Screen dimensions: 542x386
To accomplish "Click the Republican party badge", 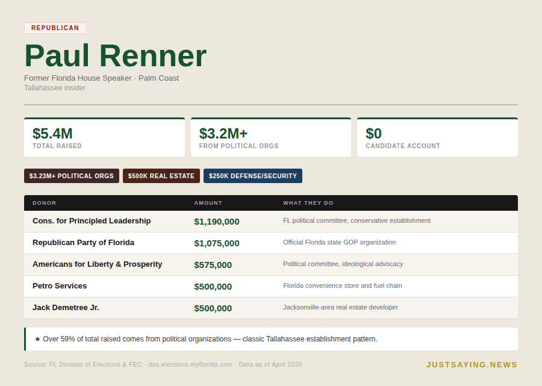I will [x=55, y=28].
